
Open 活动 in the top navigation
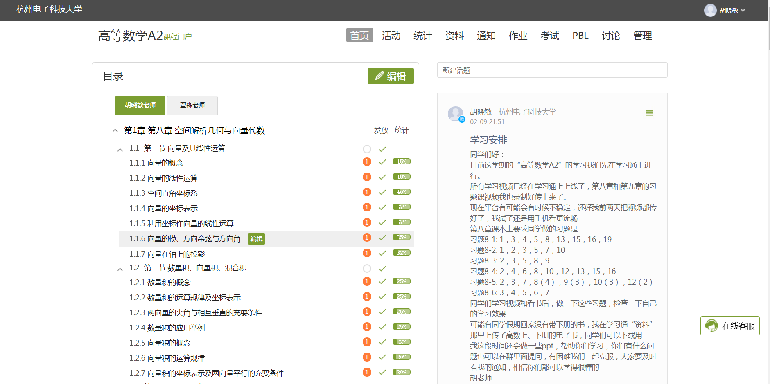pyautogui.click(x=391, y=36)
